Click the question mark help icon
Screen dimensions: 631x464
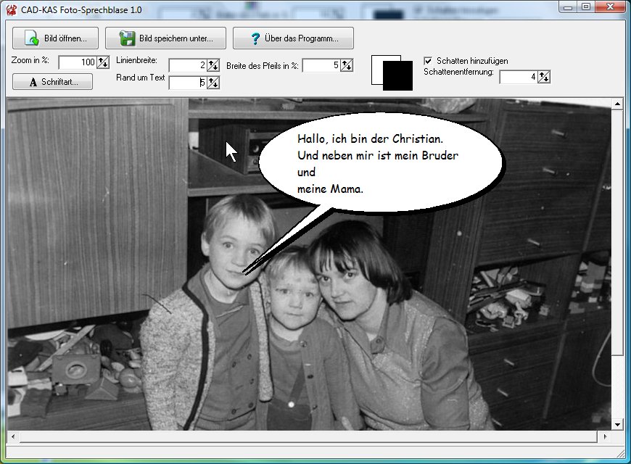click(255, 38)
